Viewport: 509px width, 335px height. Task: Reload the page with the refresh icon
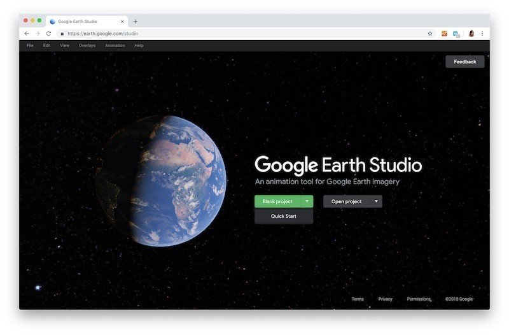click(x=49, y=34)
